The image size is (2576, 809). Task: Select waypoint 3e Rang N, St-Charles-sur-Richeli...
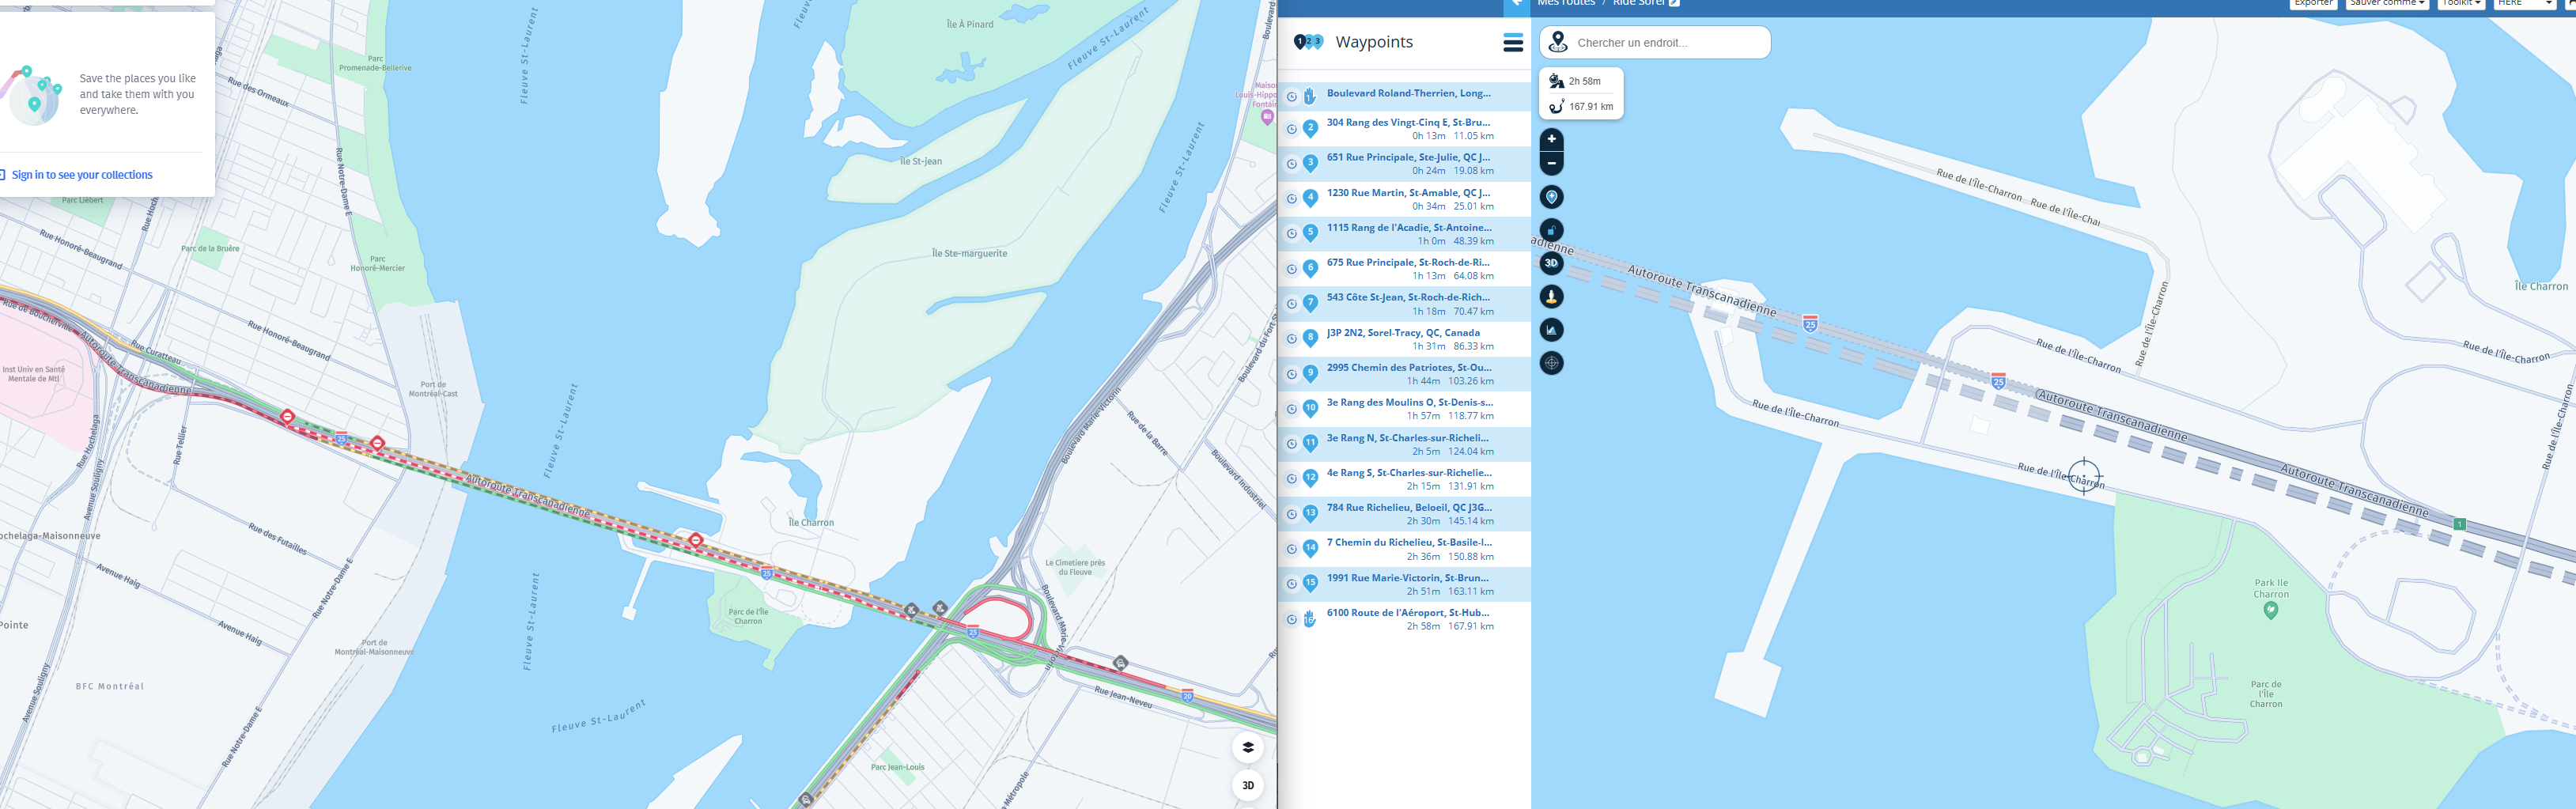1404,444
